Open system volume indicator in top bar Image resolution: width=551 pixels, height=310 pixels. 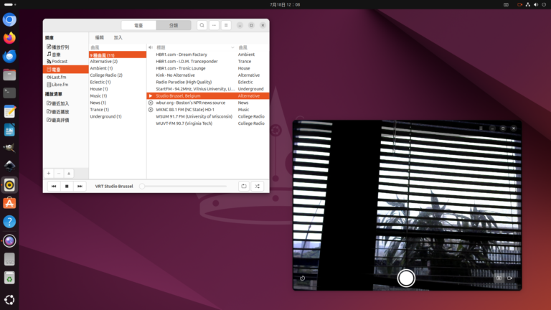pos(536,4)
